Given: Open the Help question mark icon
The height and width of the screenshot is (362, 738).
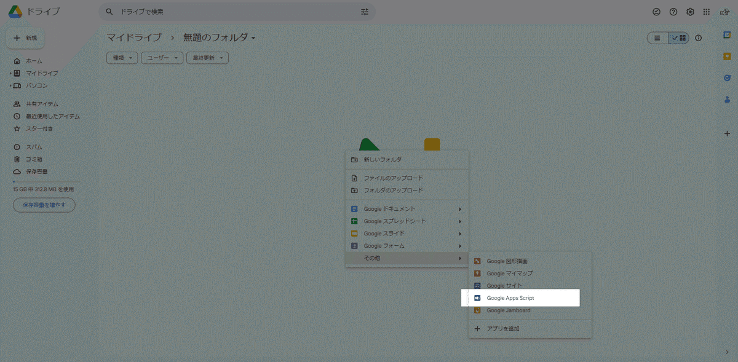Looking at the screenshot, I should point(673,12).
